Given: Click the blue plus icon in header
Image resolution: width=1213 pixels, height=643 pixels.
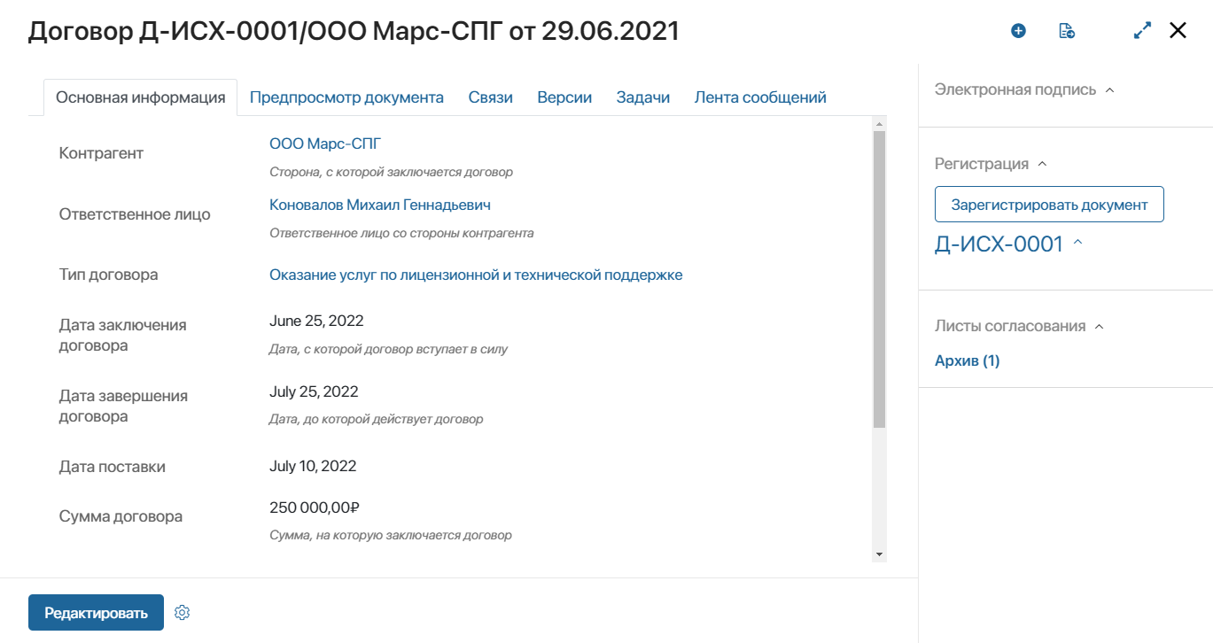Looking at the screenshot, I should [1018, 31].
